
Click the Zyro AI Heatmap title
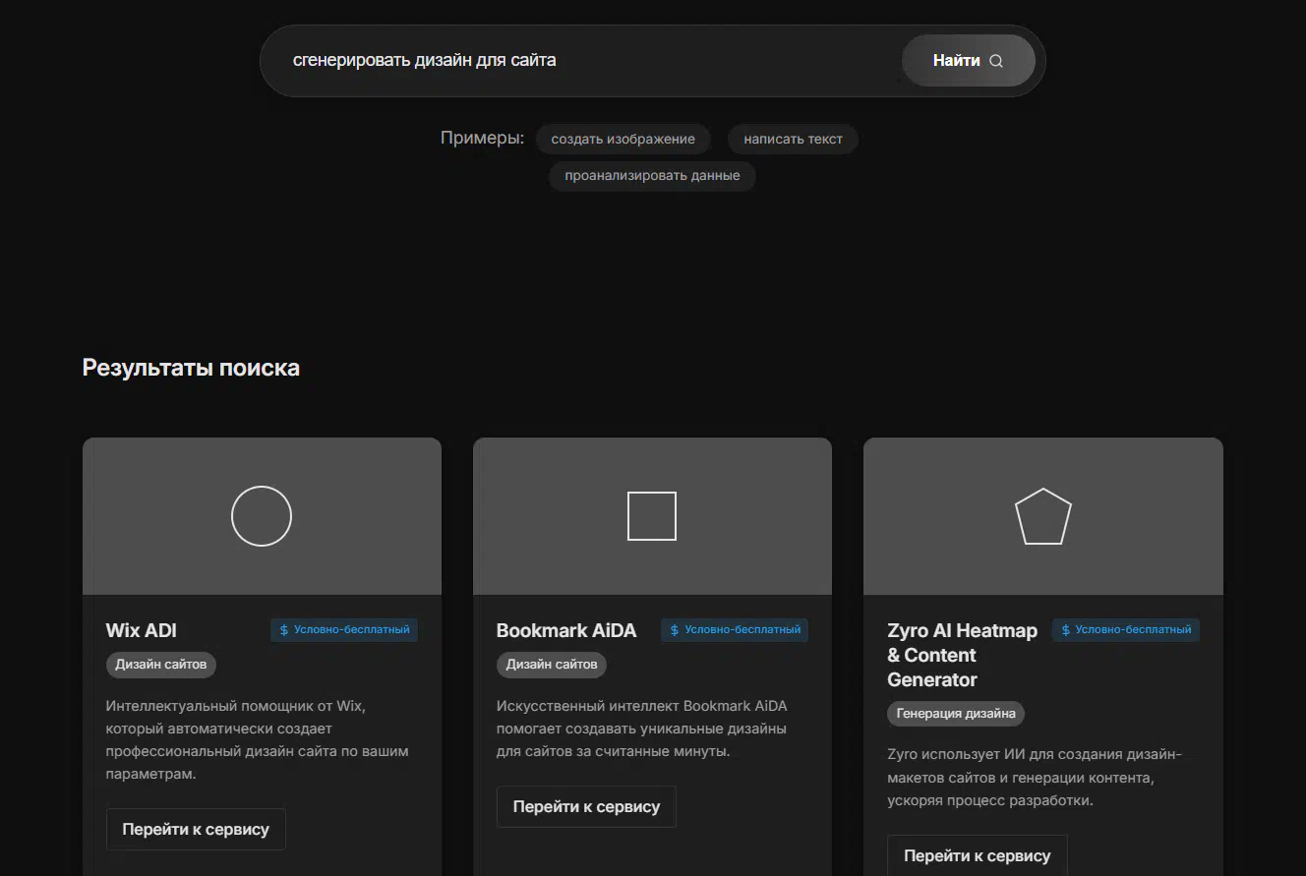click(962, 655)
